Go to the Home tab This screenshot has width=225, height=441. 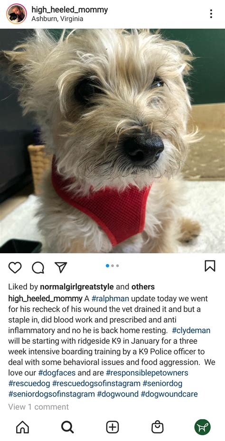[22, 427]
